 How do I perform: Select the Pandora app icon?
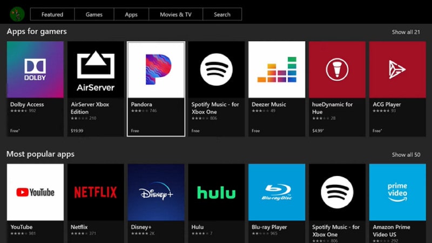point(156,70)
